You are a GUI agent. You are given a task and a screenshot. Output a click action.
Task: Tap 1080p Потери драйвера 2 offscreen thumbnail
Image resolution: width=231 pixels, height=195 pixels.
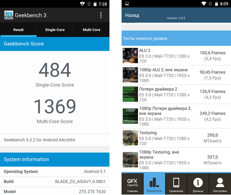pyautogui.click(x=130, y=116)
